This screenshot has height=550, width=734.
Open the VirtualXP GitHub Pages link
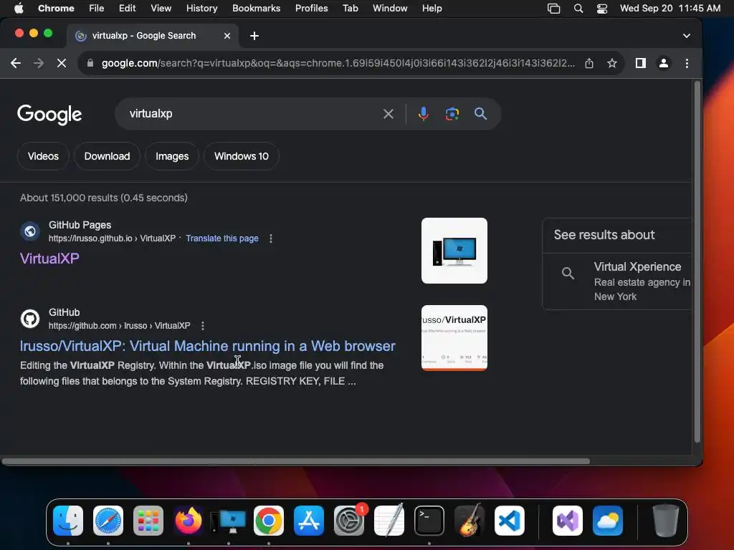pyautogui.click(x=49, y=258)
